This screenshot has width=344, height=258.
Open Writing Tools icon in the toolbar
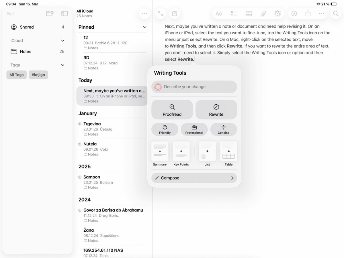click(277, 13)
